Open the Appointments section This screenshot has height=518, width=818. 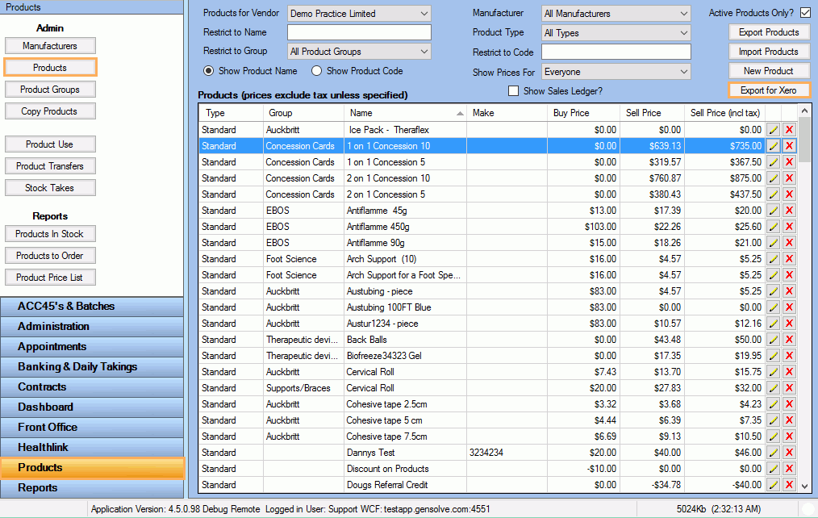point(92,347)
